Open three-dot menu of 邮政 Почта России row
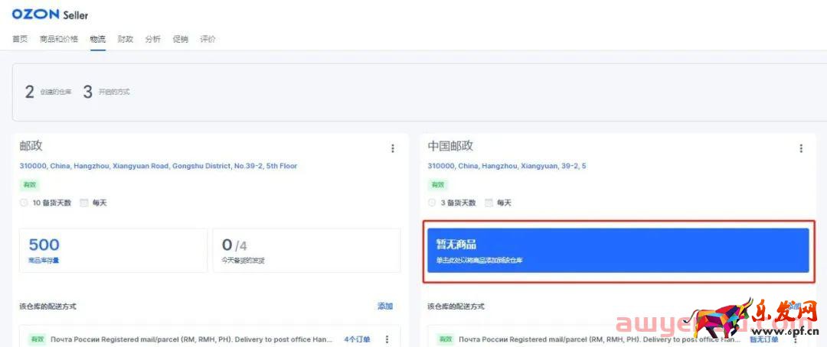The width and height of the screenshot is (827, 347). click(387, 339)
